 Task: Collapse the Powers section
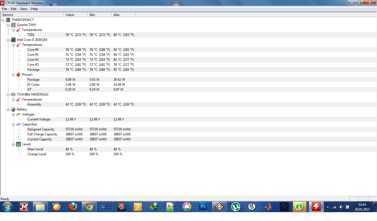pos(14,75)
